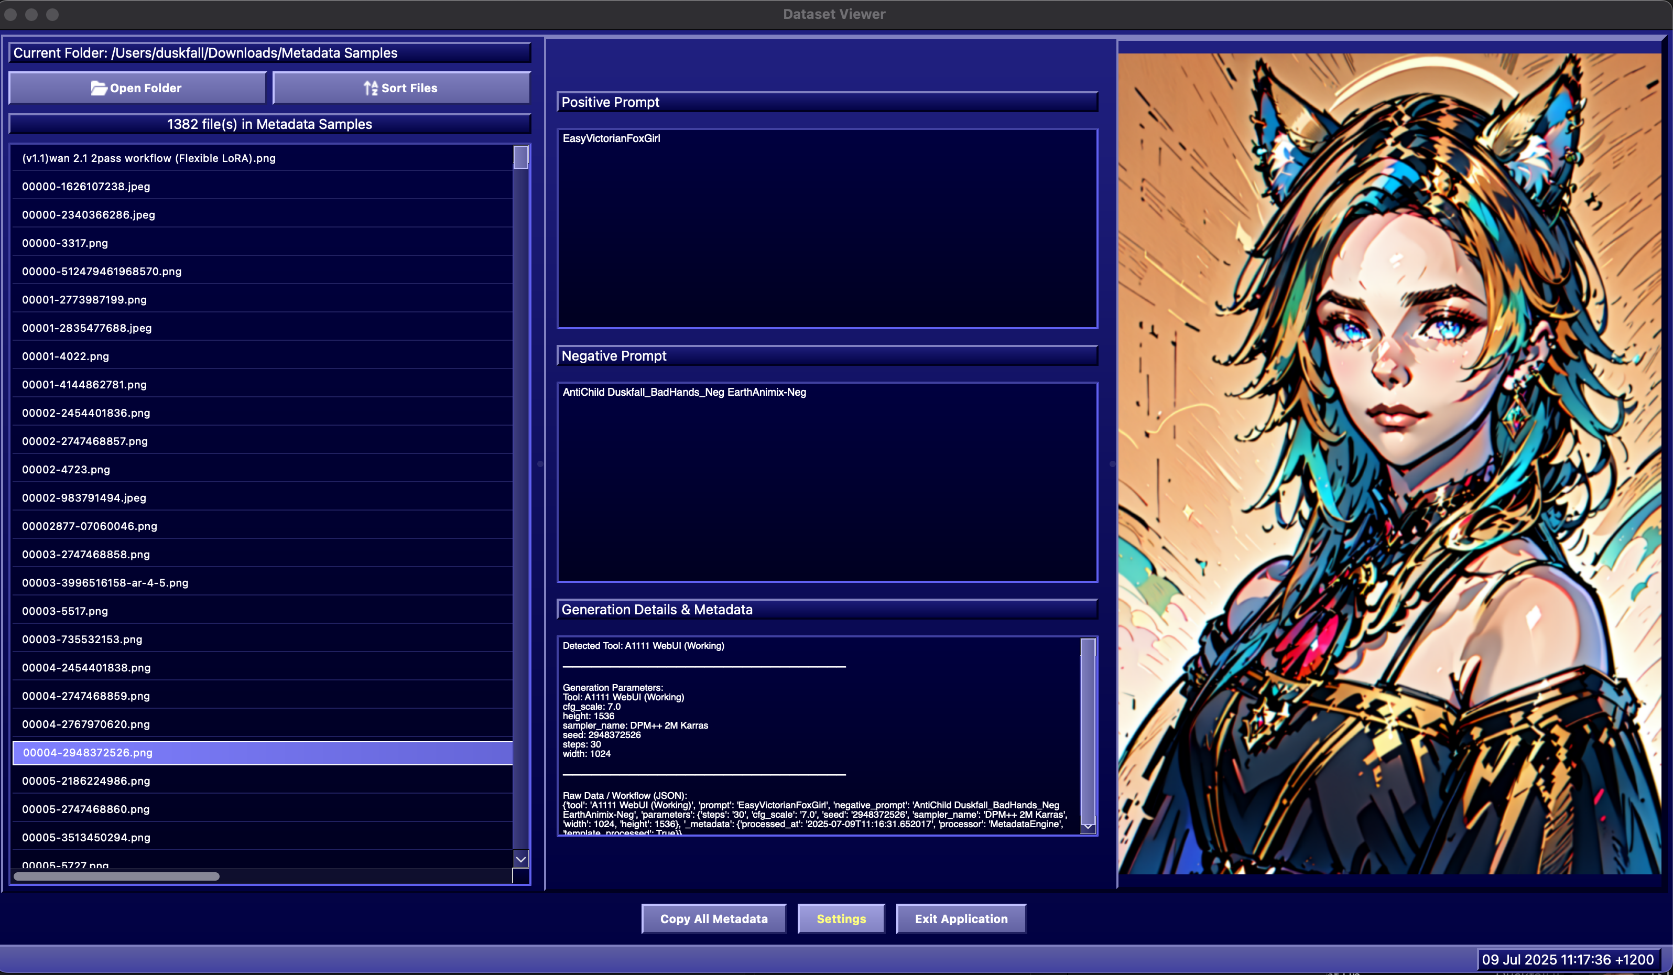The height and width of the screenshot is (975, 1673).
Task: Click file list scroll down arrow
Action: [521, 859]
